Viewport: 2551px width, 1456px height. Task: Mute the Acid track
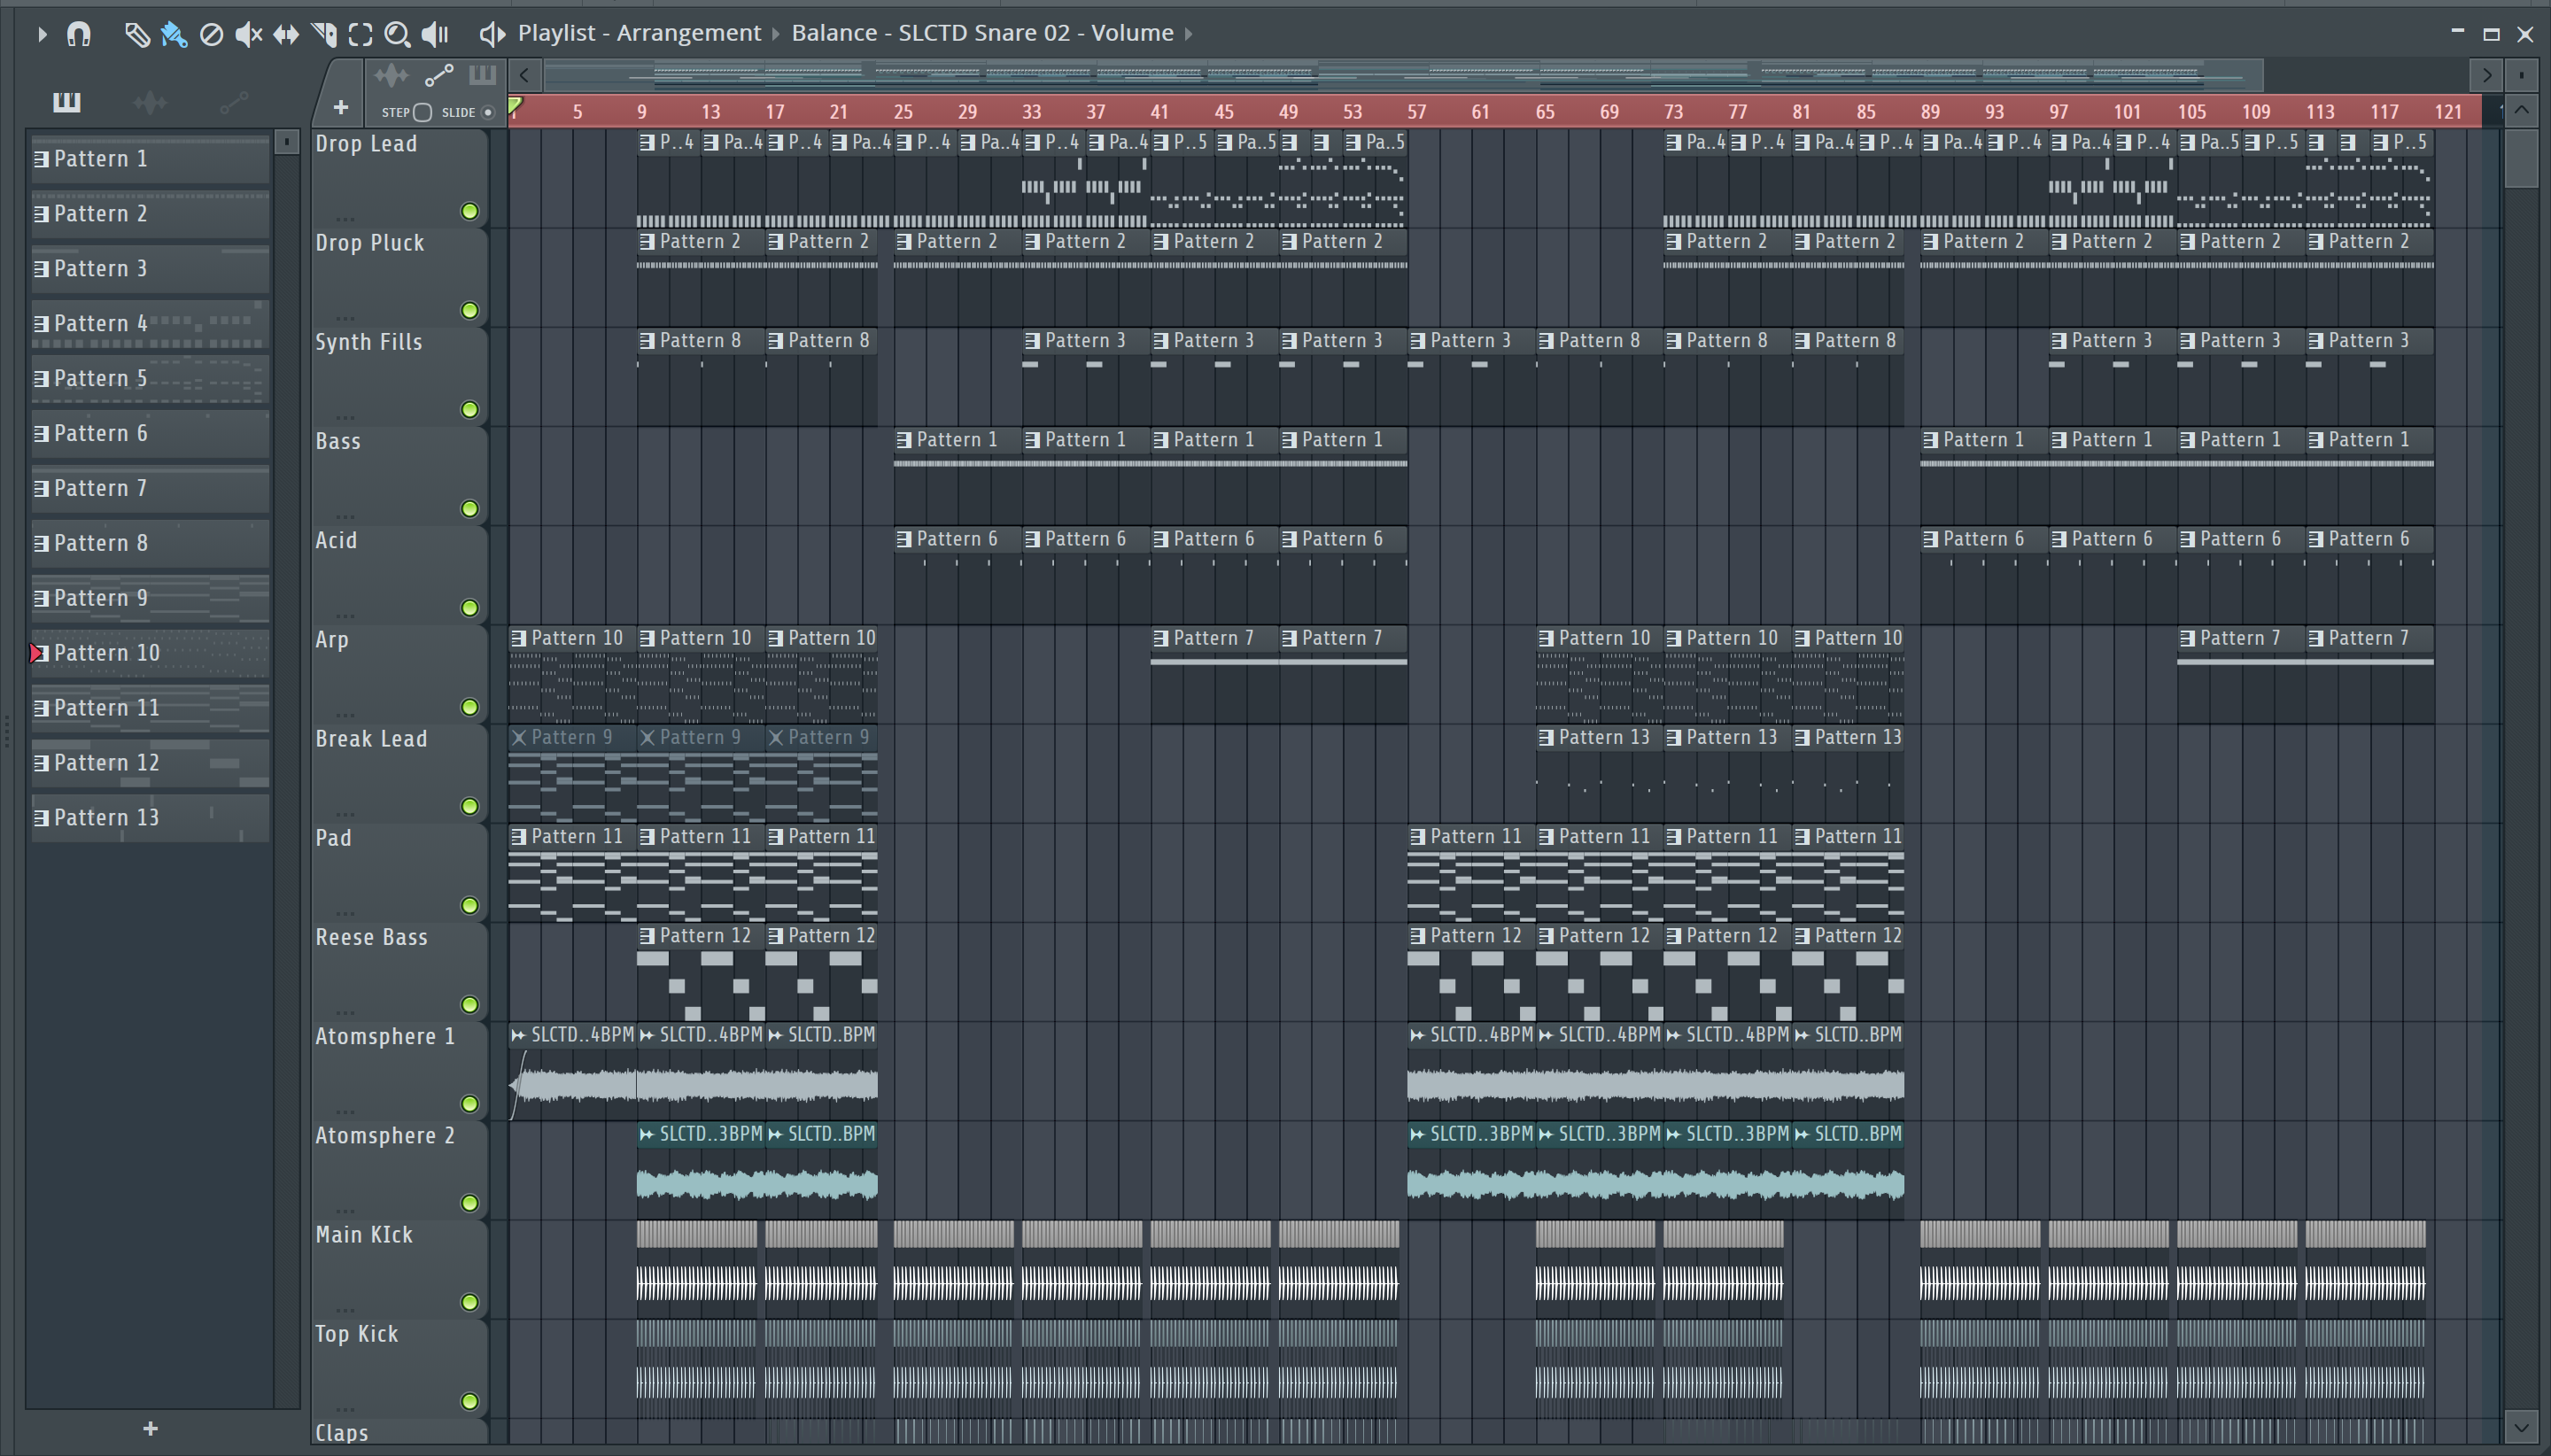[x=469, y=608]
